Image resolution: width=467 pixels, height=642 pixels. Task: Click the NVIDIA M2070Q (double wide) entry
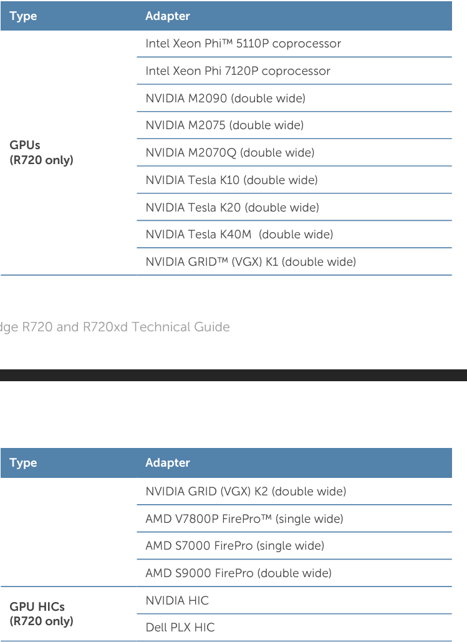[229, 153]
